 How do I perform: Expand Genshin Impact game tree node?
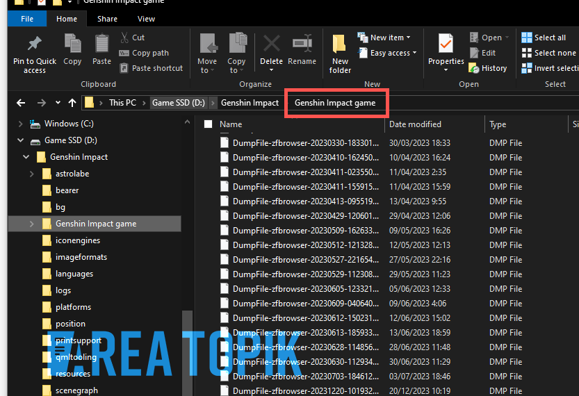pyautogui.click(x=32, y=224)
